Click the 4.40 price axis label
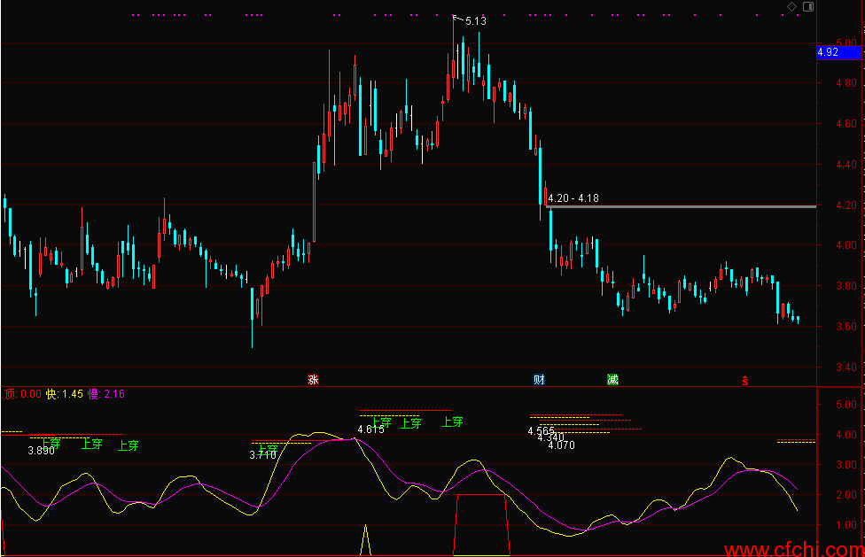 [846, 164]
